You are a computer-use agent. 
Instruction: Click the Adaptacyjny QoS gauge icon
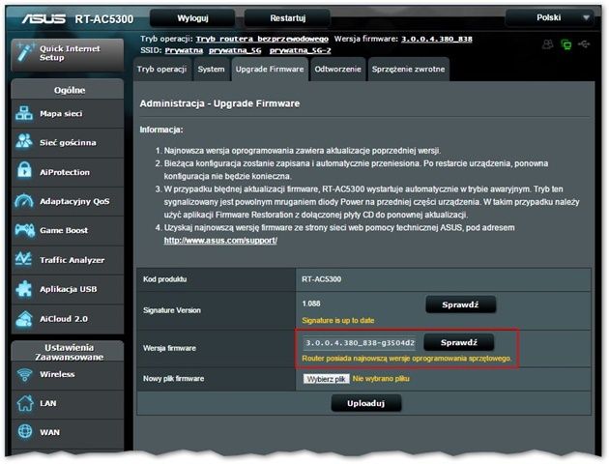click(x=24, y=201)
